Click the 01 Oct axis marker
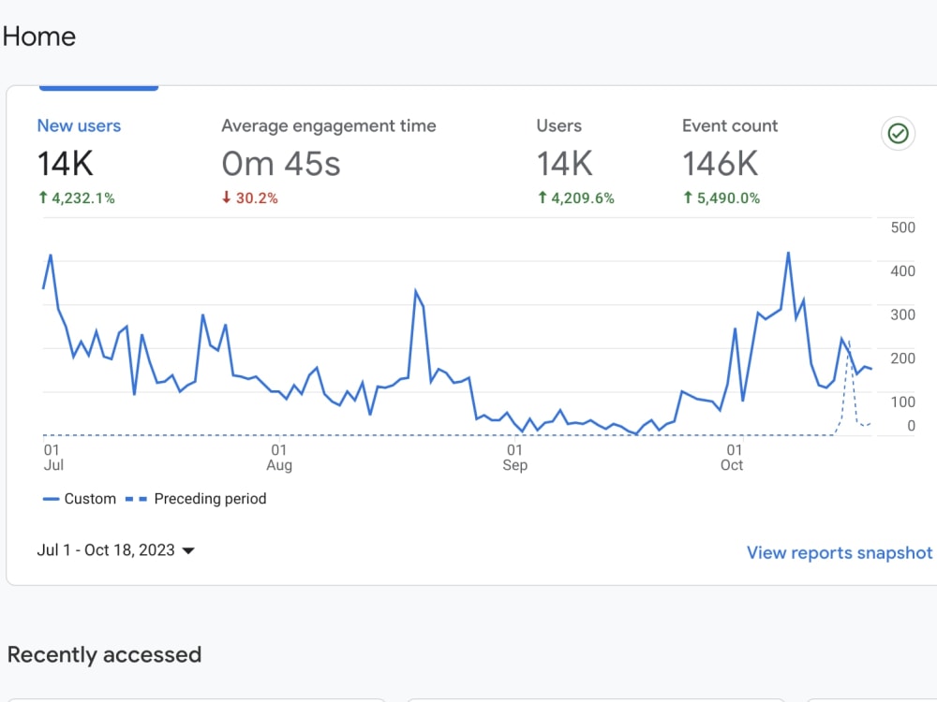937x702 pixels. pos(732,458)
